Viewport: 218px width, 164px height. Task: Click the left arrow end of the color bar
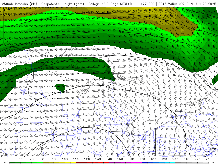7,163
